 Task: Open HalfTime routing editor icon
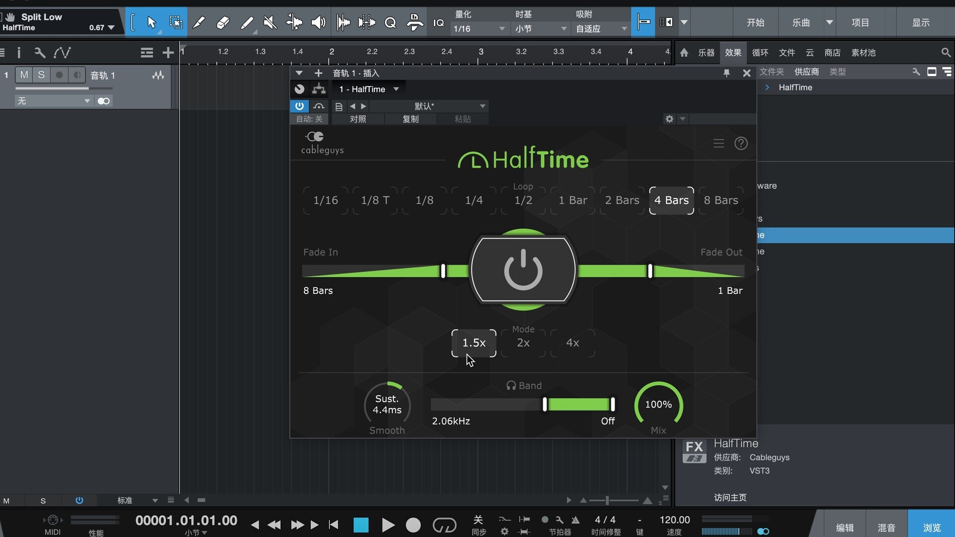[x=319, y=89]
